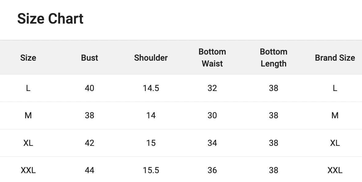Click the Bust column header
The image size is (362, 182).
pos(90,58)
